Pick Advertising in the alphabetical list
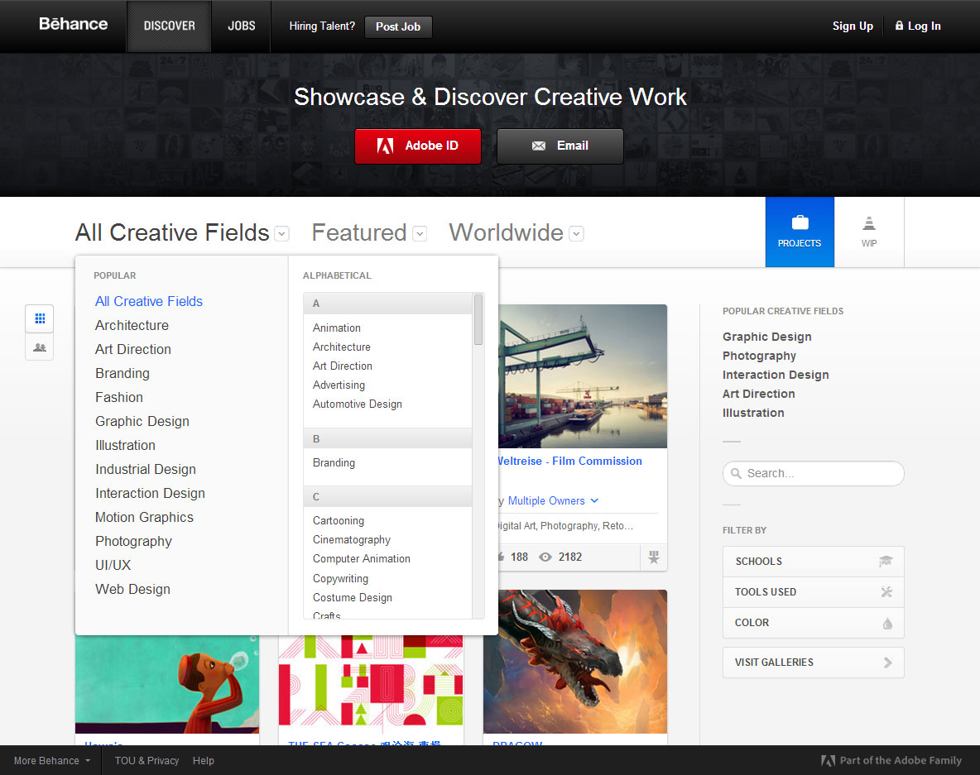The image size is (980, 775). click(x=339, y=385)
